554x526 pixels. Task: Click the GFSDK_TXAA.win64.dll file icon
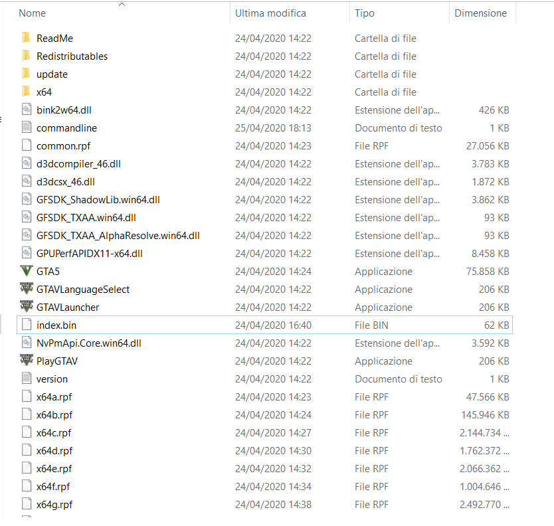pos(27,217)
